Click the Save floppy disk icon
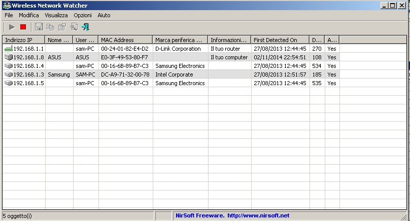410x221 pixels. point(39,27)
